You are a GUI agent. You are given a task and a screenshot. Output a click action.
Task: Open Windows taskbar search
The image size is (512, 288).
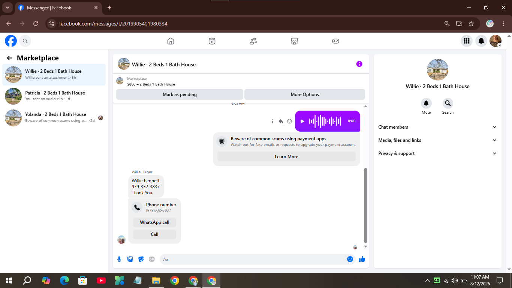pyautogui.click(x=27, y=280)
